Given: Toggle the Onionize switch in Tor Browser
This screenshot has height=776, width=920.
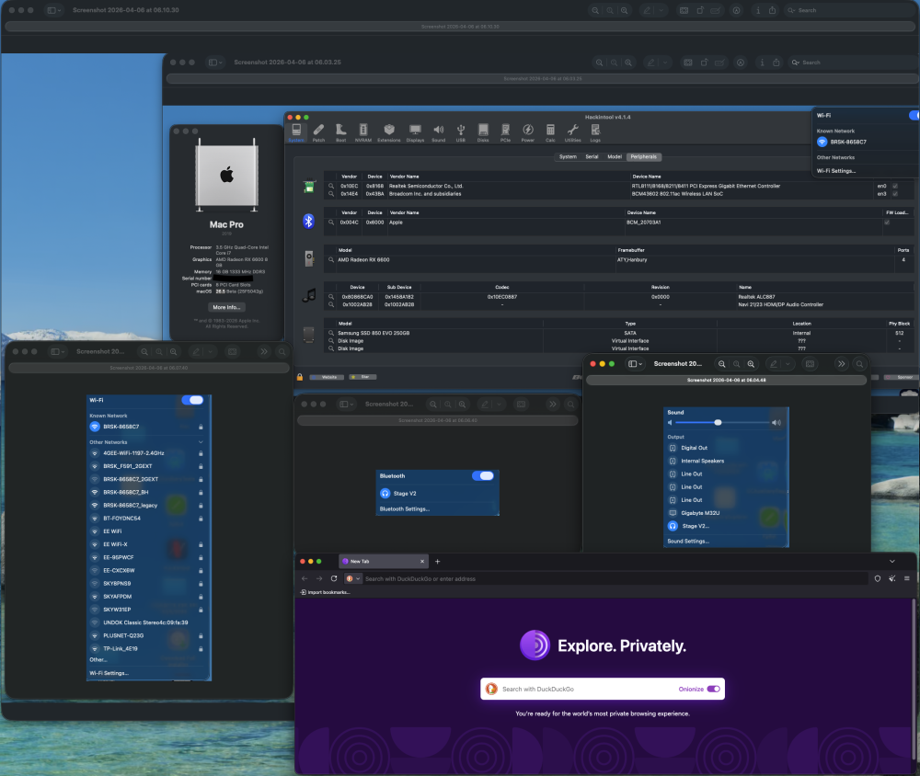Looking at the screenshot, I should (714, 690).
